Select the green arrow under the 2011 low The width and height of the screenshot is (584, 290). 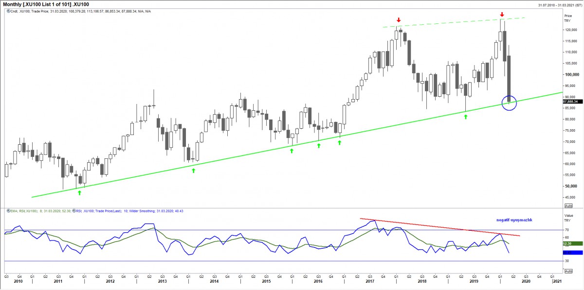pyautogui.click(x=79, y=193)
